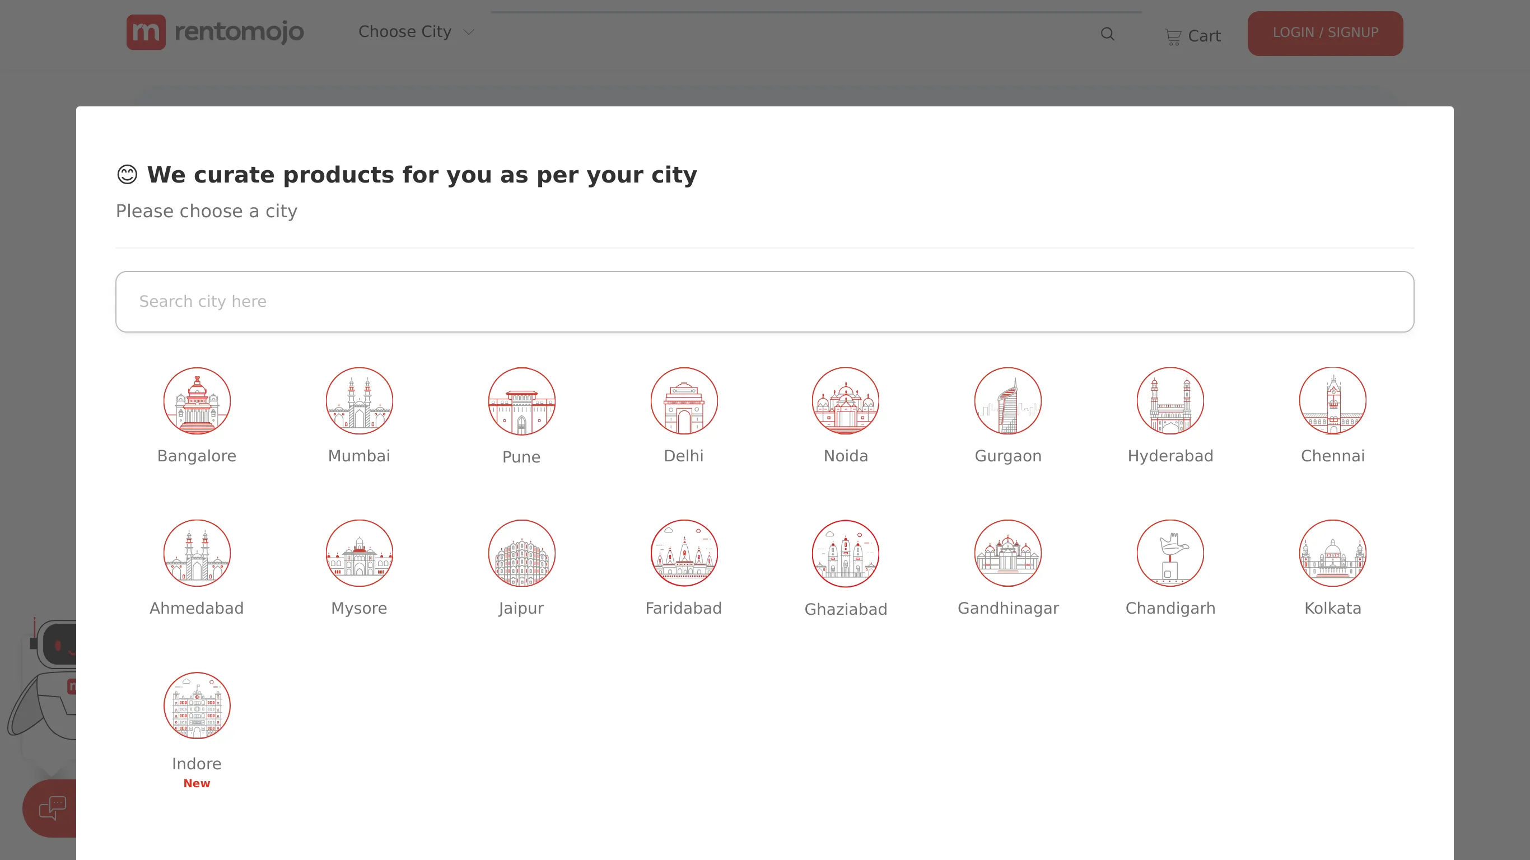Open the Cart
1530x860 pixels.
1193,36
